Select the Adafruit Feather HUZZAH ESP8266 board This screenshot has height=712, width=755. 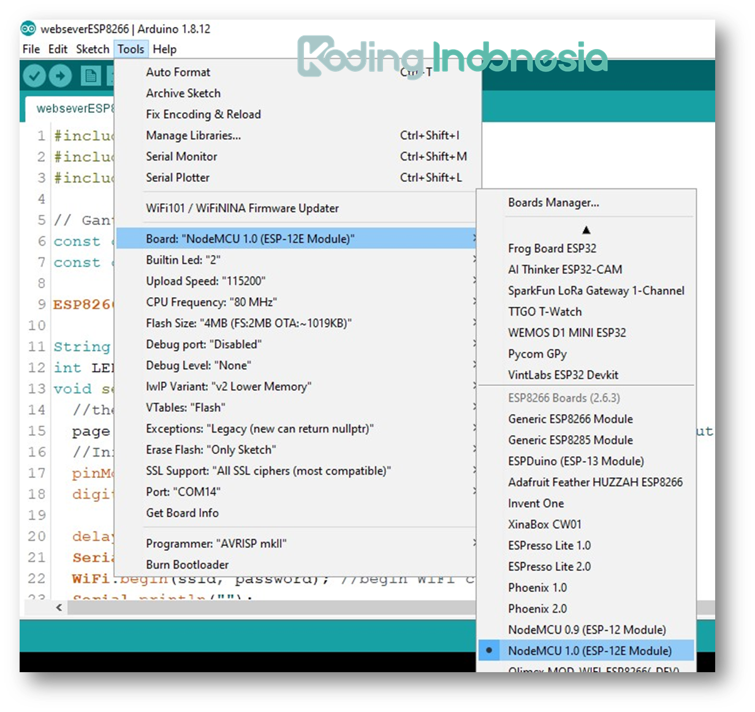coord(586,482)
